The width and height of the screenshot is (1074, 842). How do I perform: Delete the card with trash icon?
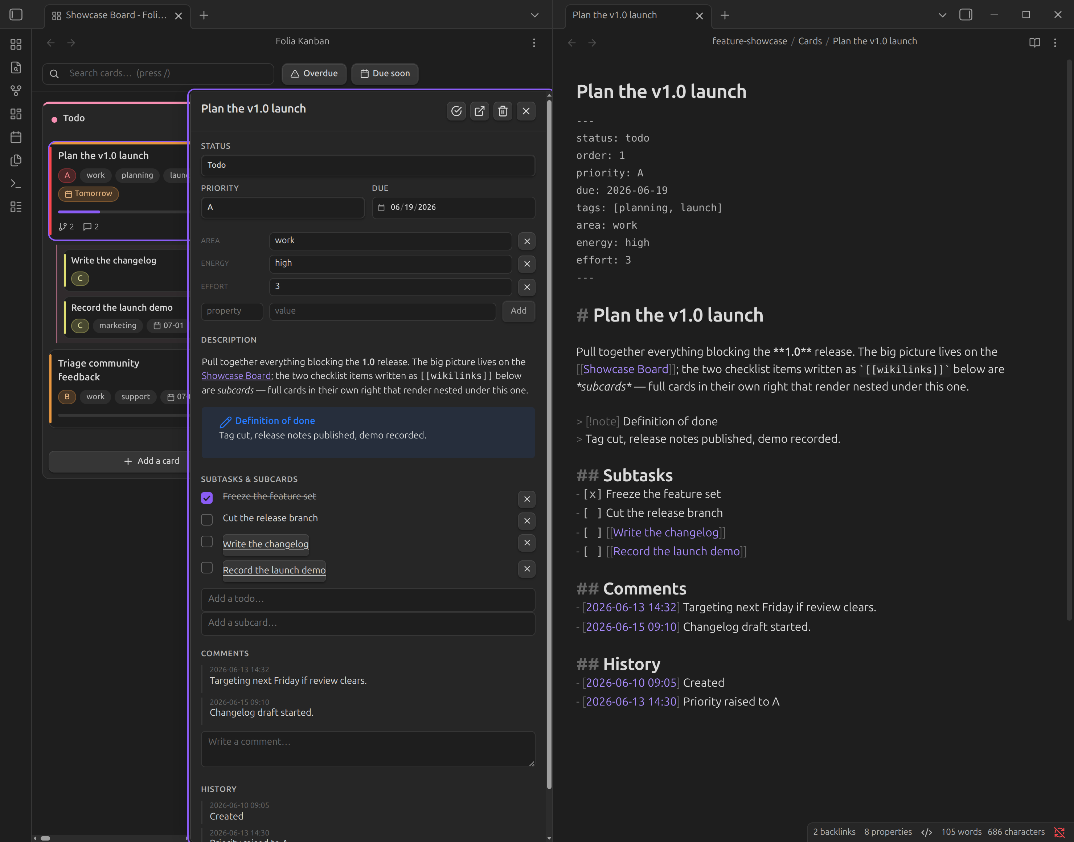pos(503,111)
